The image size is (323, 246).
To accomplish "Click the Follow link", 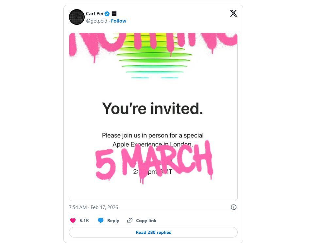I will 118,21.
